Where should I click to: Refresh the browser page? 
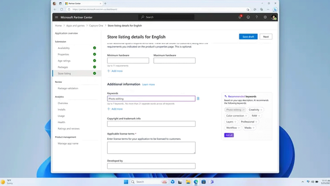point(61,9)
